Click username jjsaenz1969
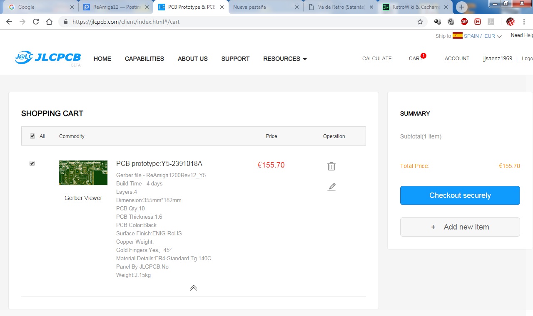The height and width of the screenshot is (316, 533). click(x=498, y=59)
